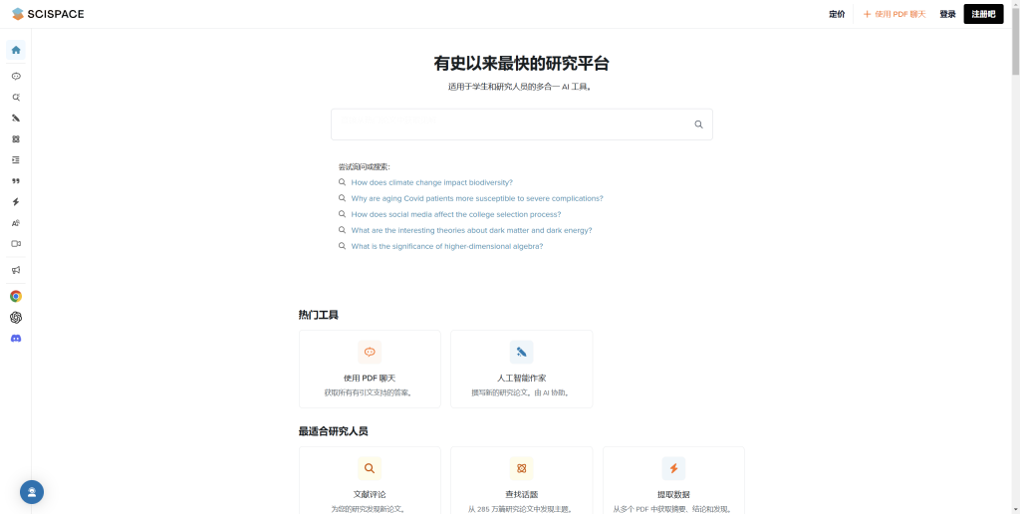Open the Chrome extension icon in sidebar
This screenshot has height=514, width=1020.
[16, 296]
